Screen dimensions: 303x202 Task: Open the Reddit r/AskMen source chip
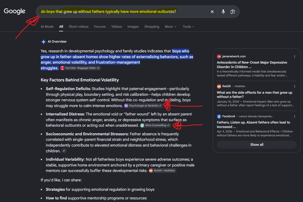tap(162, 171)
